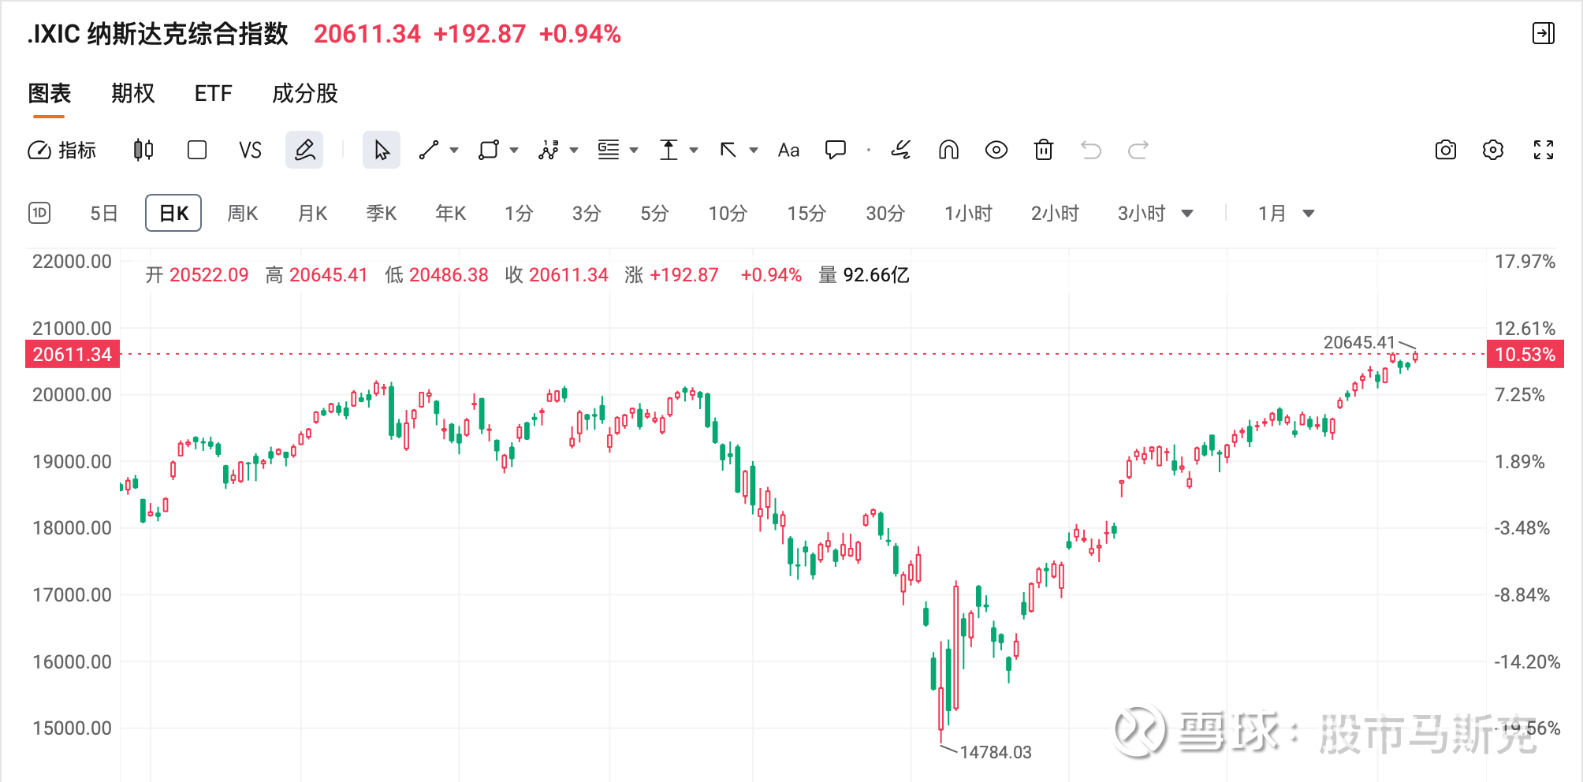Take a chart screenshot with camera icon

pyautogui.click(x=1445, y=150)
